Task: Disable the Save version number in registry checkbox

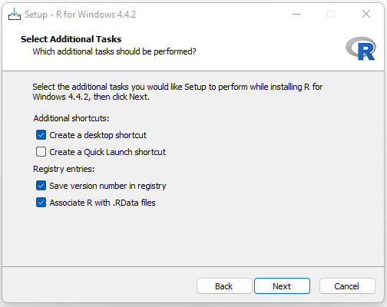Action: tap(41, 186)
